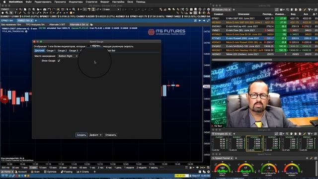Open the Стратегия menu
Viewport: 318px width, 179px height.
coord(91,2)
